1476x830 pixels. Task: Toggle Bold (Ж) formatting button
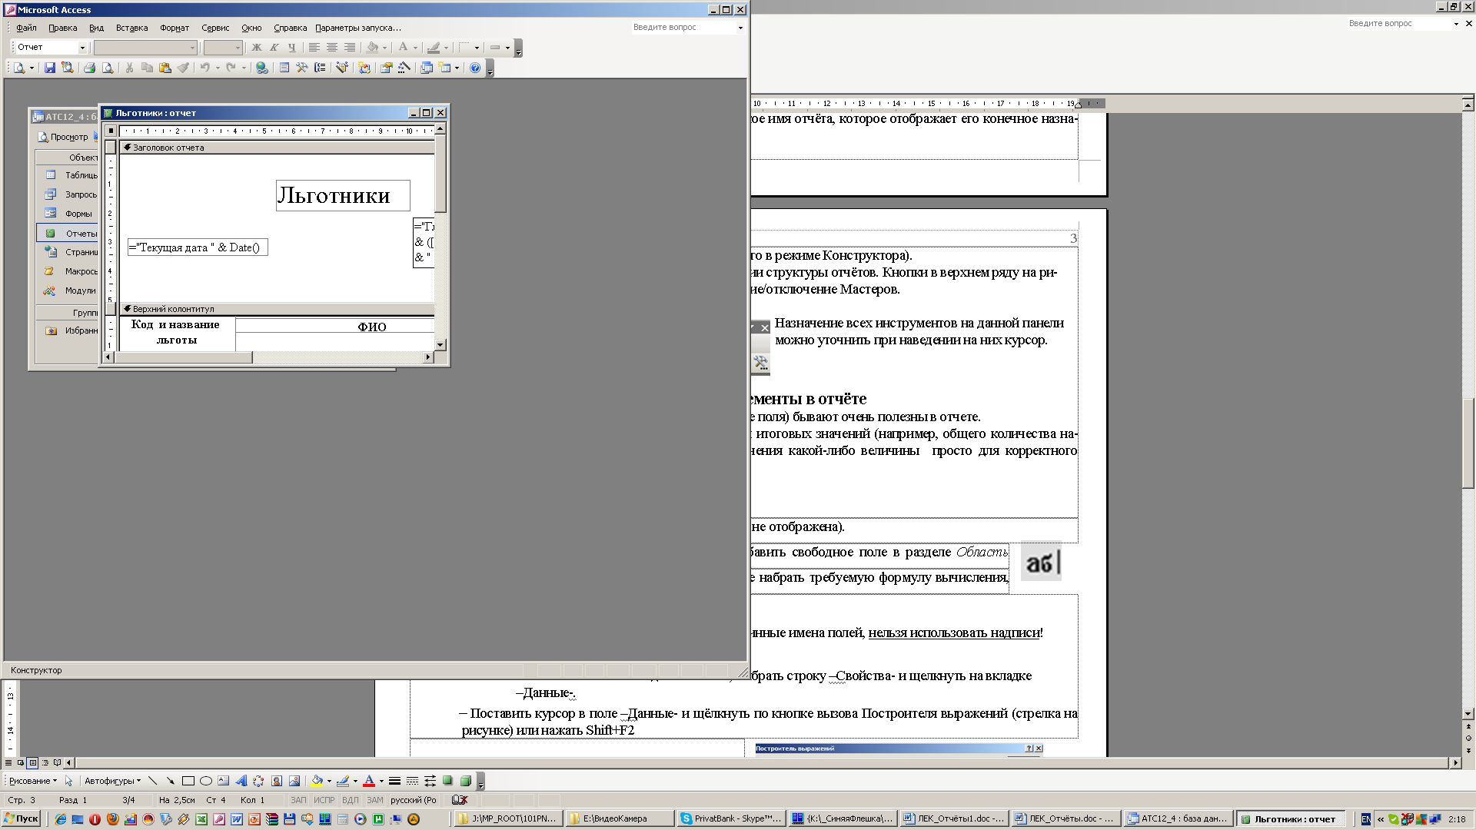pos(257,48)
